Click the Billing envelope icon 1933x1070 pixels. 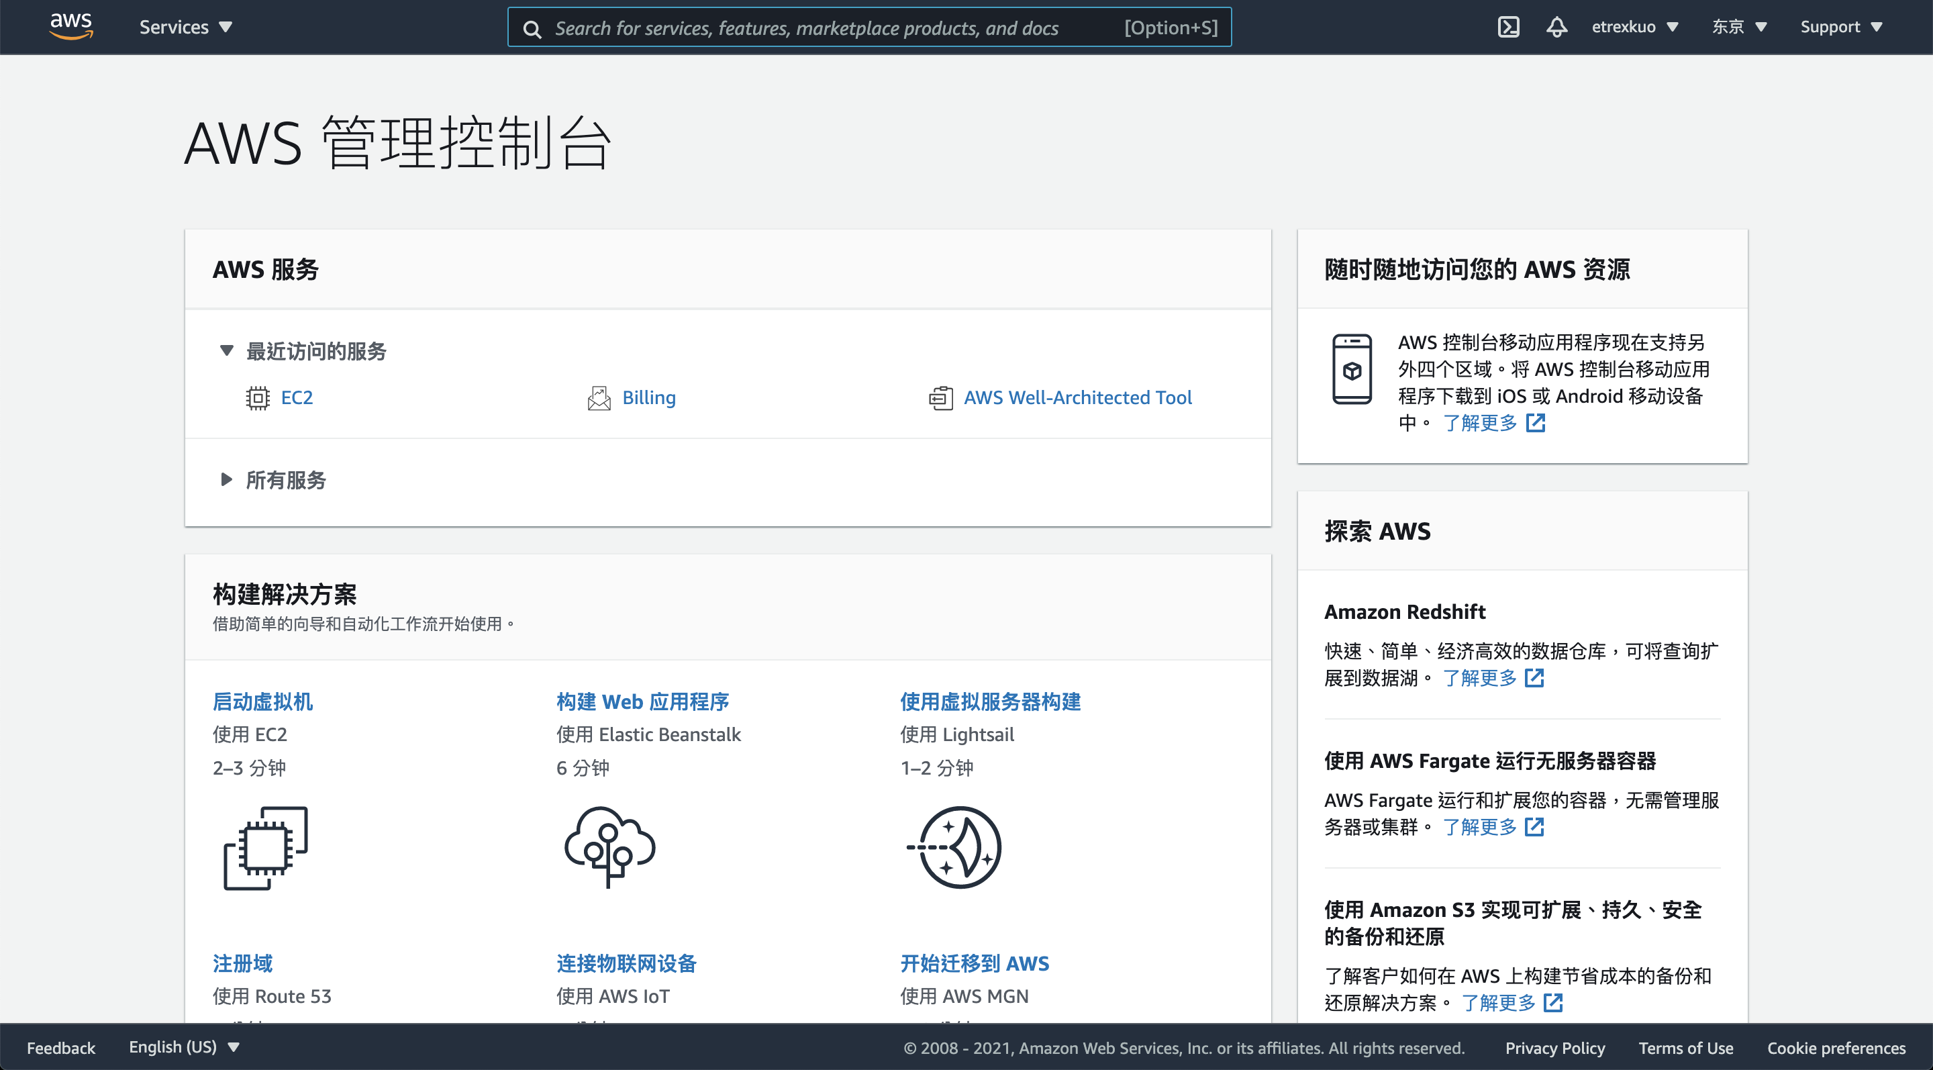point(599,397)
